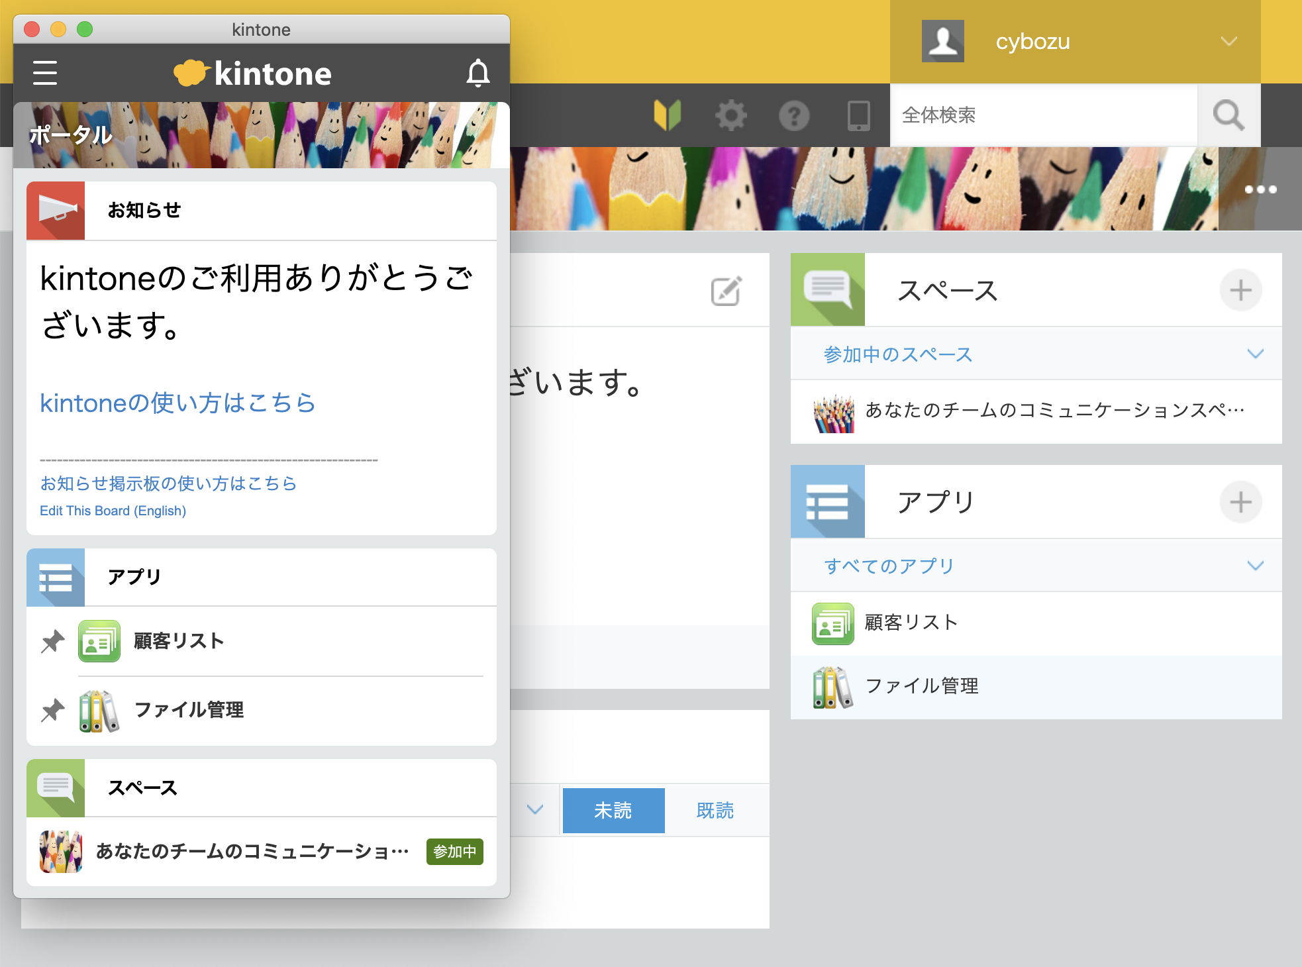Close the kintone mobile window

[32, 29]
